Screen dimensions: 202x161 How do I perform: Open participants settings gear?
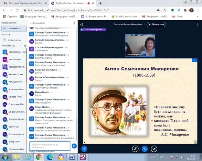click(25, 46)
